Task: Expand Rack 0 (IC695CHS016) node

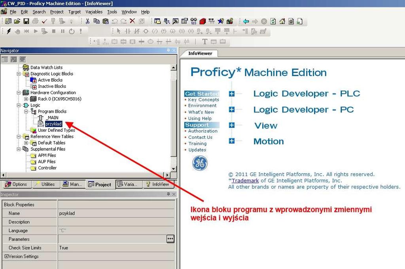Action: click(x=26, y=99)
